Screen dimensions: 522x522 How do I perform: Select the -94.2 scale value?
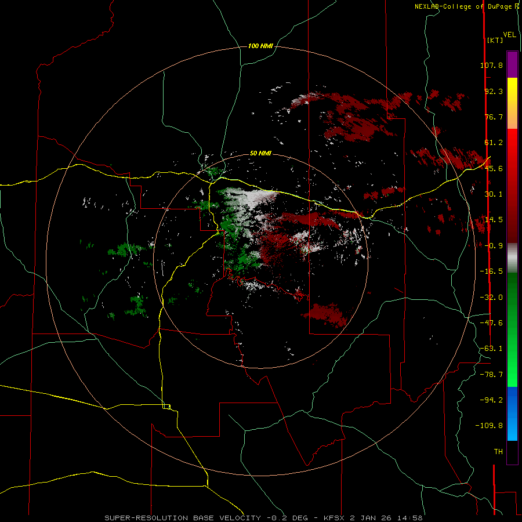[x=491, y=400]
